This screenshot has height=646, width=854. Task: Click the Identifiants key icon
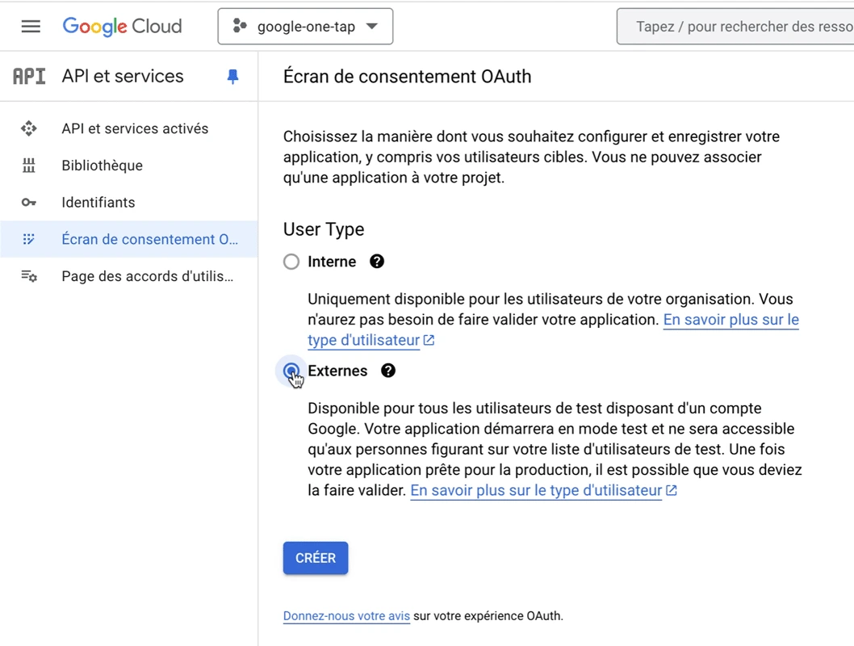point(28,202)
